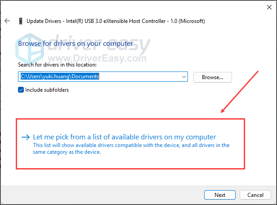Click the back arrow in the title bar

click(x=7, y=21)
